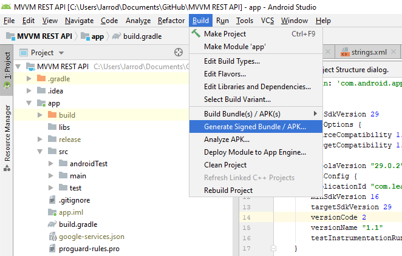Choose Make Module 'app'
402x256 pixels.
256,47
